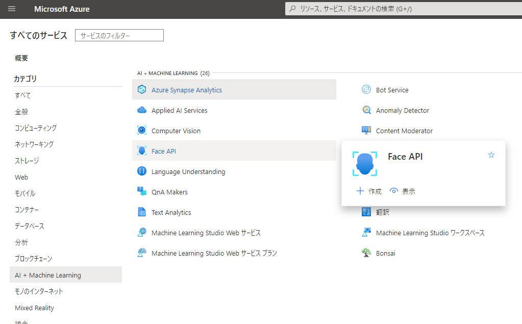Click the Computer Vision eye icon
The width and height of the screenshot is (522, 324).
pos(142,130)
